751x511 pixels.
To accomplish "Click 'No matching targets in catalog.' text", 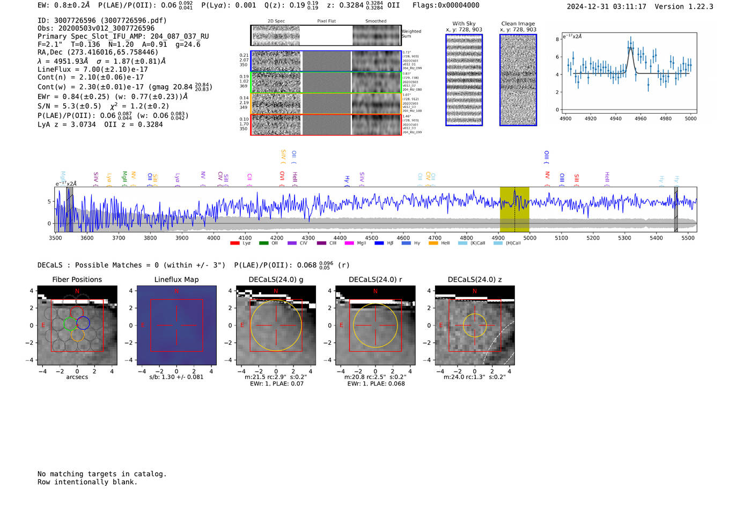I will click(102, 473).
